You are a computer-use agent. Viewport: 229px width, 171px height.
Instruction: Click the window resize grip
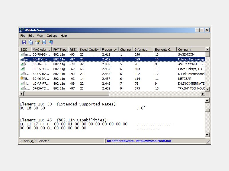point(208,142)
